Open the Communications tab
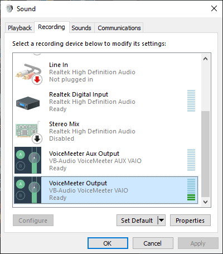 click(119, 28)
